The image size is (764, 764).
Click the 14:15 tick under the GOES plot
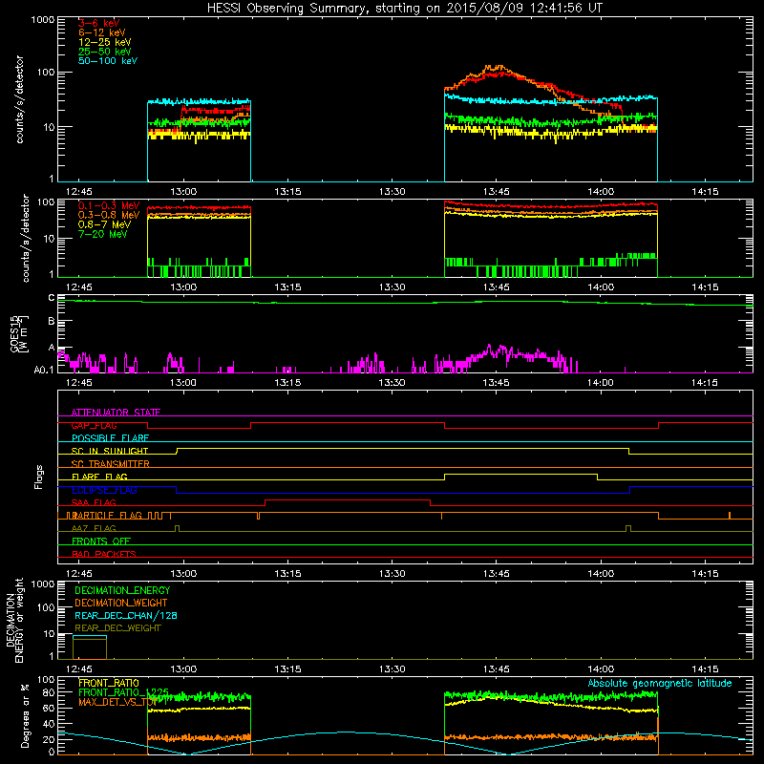point(705,383)
